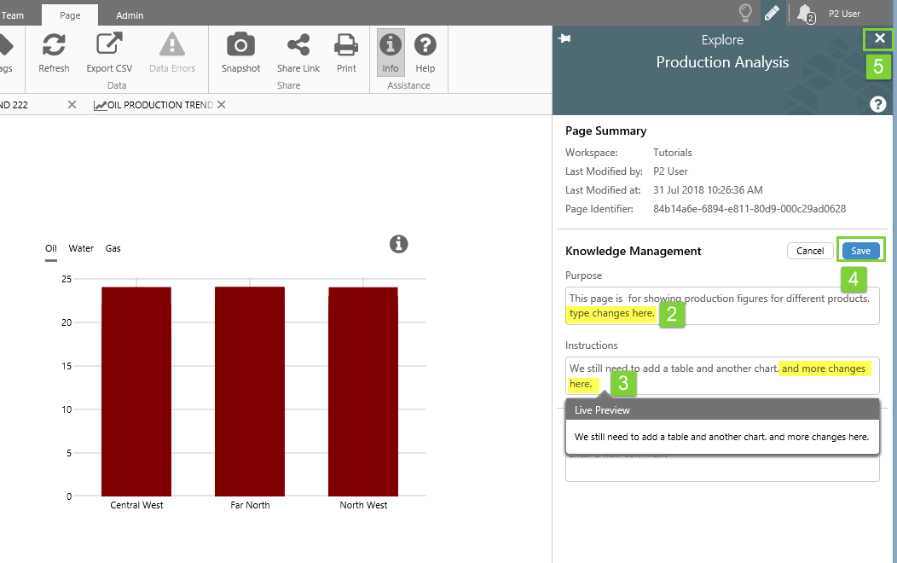Close the Oil Production Trend tab

coord(222,105)
